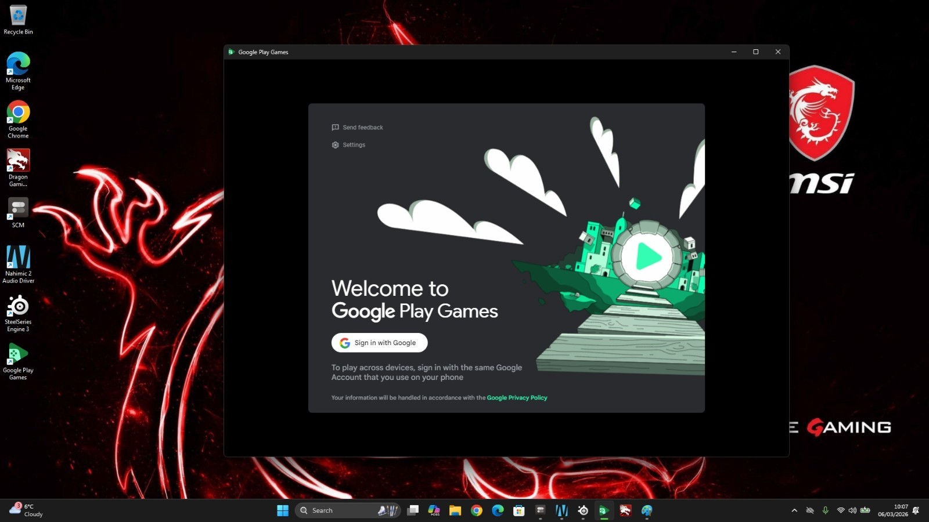Open the weather widget showing 6°C Cloudy

(26, 510)
